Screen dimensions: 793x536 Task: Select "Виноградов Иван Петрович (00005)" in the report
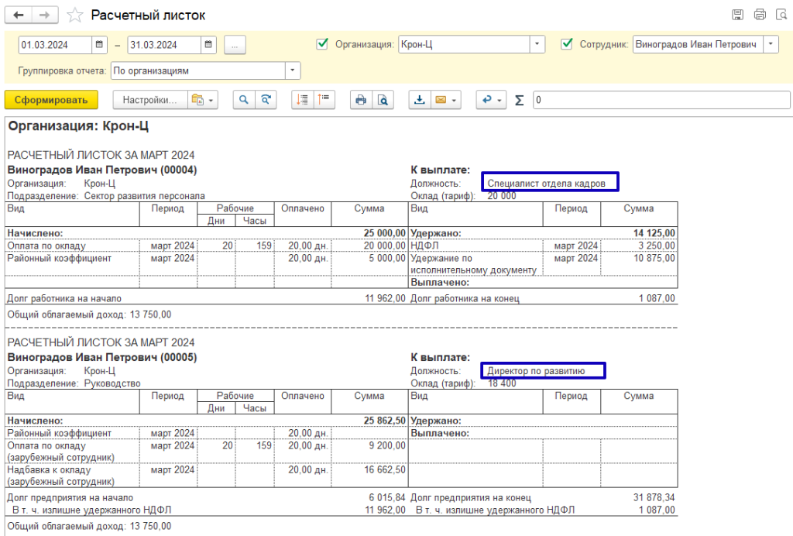point(102,358)
